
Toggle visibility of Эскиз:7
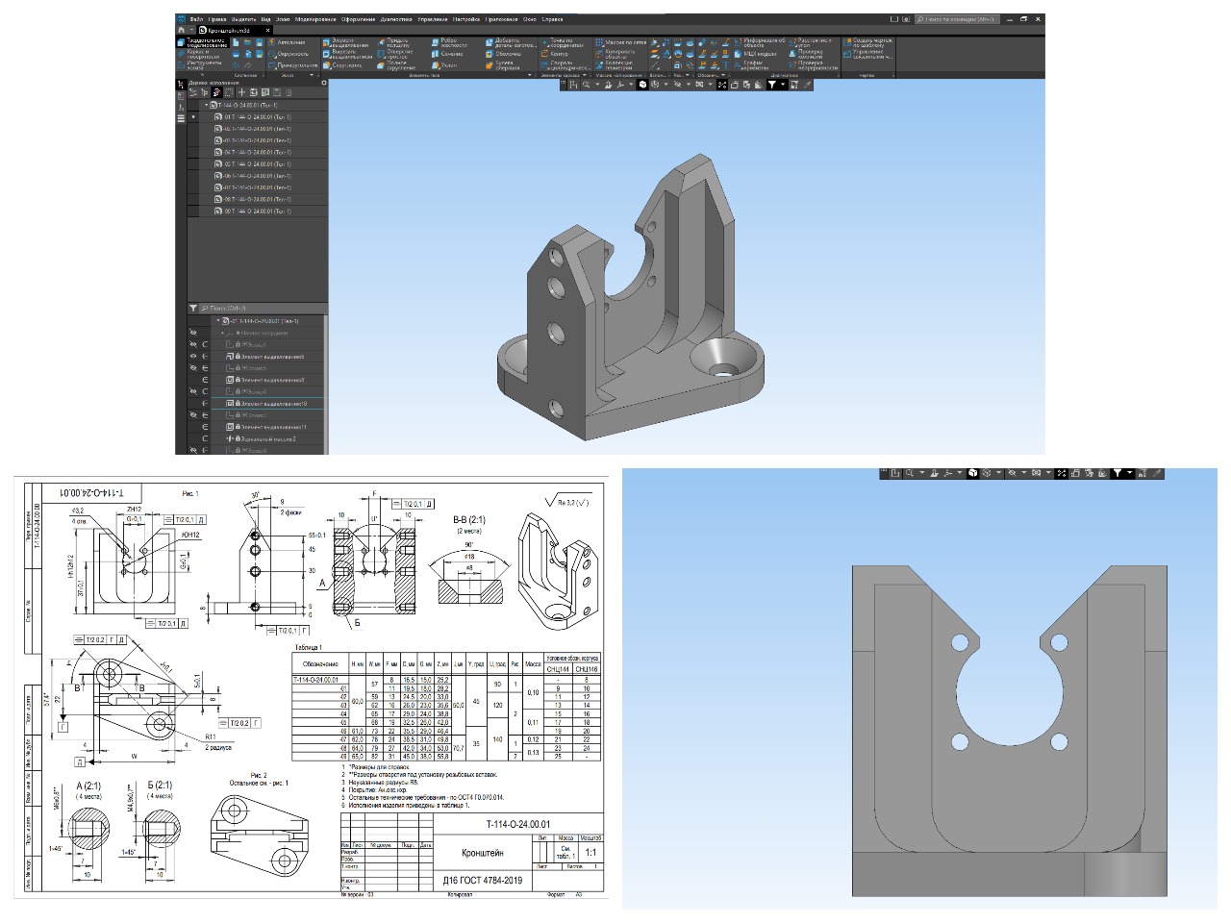(x=193, y=414)
